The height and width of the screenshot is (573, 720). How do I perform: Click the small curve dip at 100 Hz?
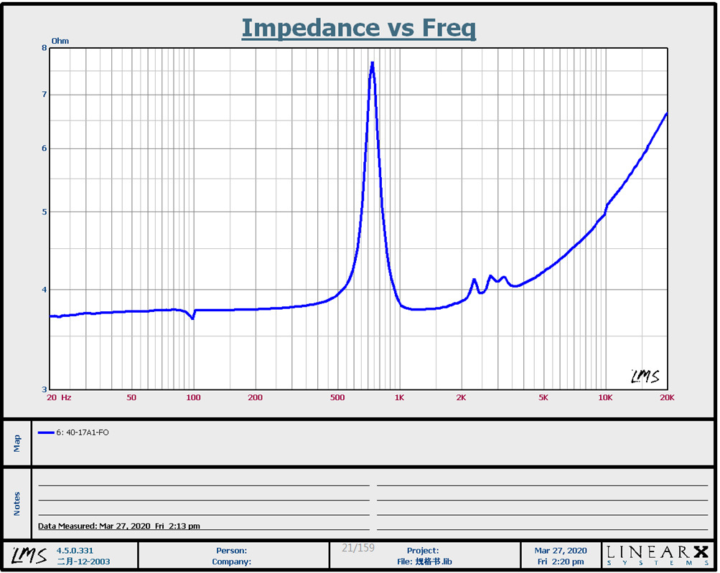click(192, 318)
